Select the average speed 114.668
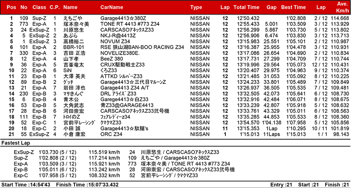The width and height of the screenshot is (351, 188). [x=339, y=18]
